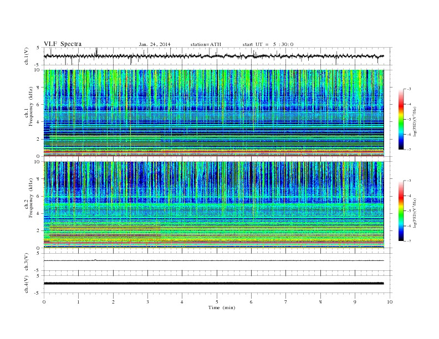Viewport: 439px width, 339px height.
Task: Click the ch.1 voltage waveform trace
Action: point(213,56)
